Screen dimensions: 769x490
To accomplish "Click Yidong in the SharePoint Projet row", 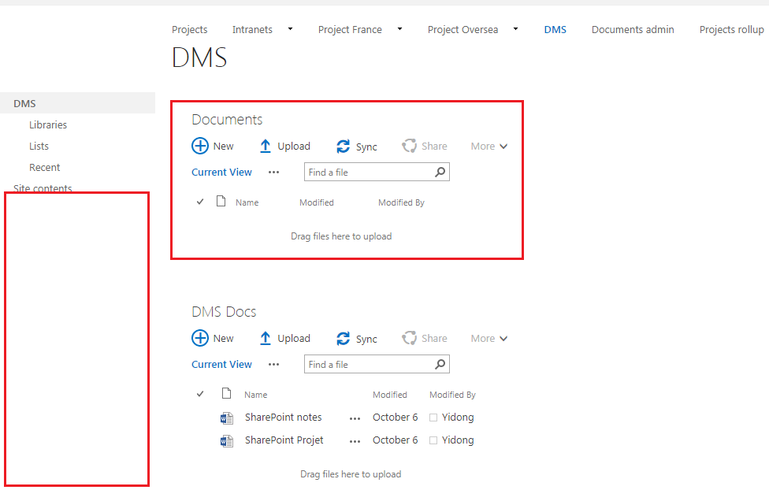I will pyautogui.click(x=458, y=440).
